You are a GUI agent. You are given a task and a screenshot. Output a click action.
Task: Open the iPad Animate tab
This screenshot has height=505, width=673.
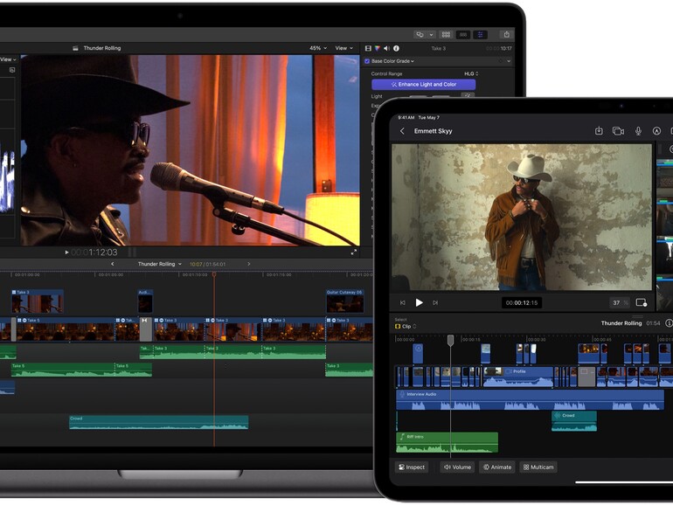pos(497,467)
